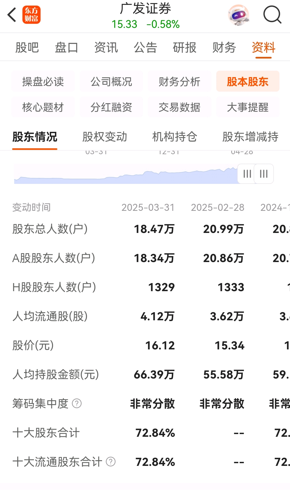Tap the 2025-03-31 column header
290x502 pixels.
click(148, 207)
